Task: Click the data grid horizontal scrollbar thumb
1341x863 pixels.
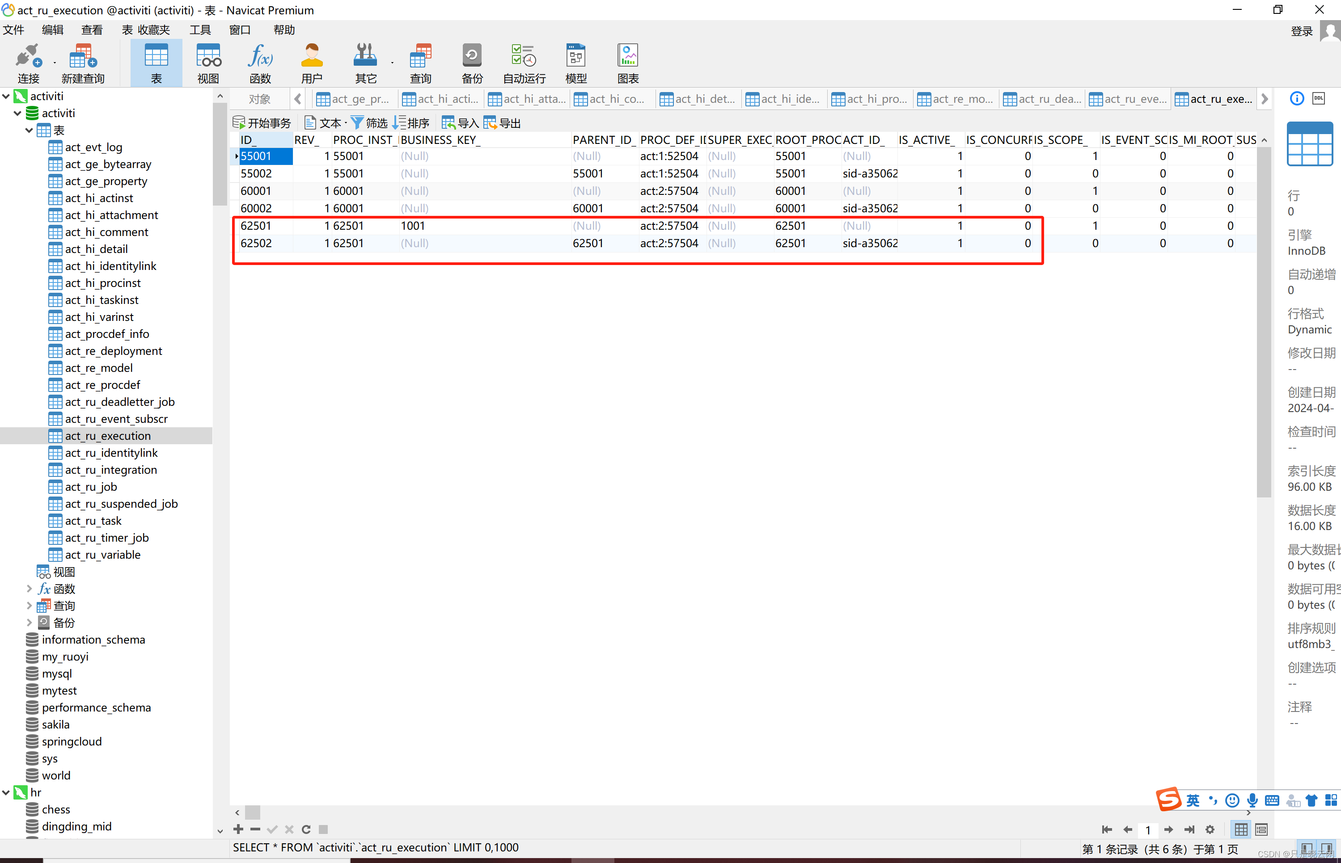Action: [253, 812]
